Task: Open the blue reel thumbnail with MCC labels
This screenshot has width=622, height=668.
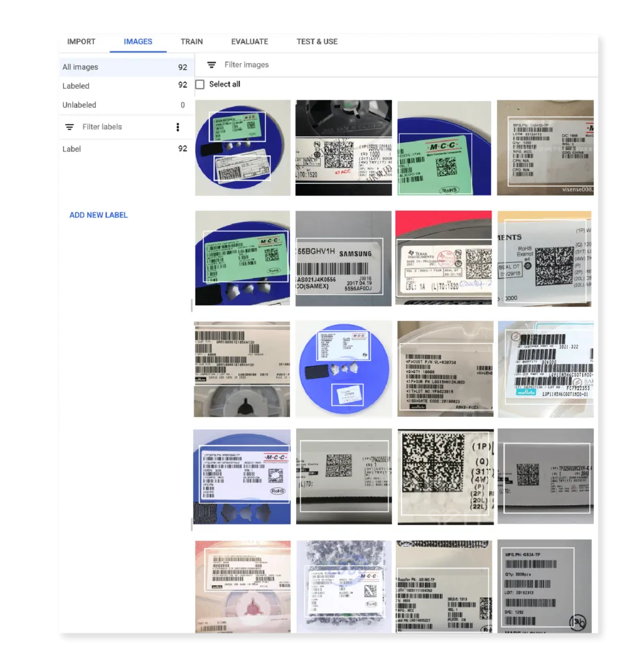Action: tap(242, 147)
